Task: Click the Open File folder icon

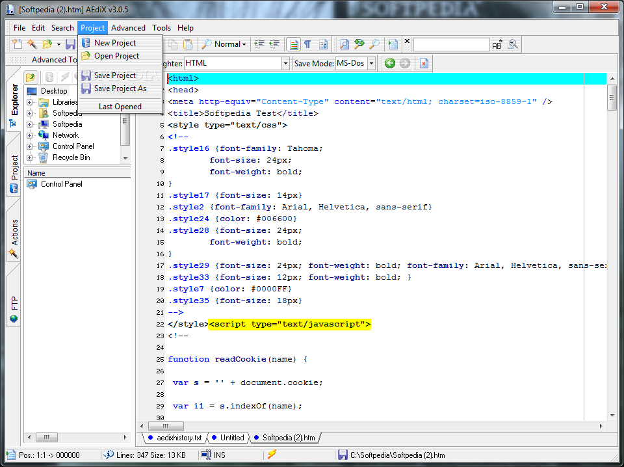Action: 47,44
